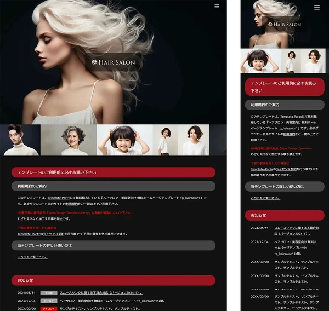Click the red お知らせ heading in the desktop view
The image size is (329, 311).
pos(114,280)
